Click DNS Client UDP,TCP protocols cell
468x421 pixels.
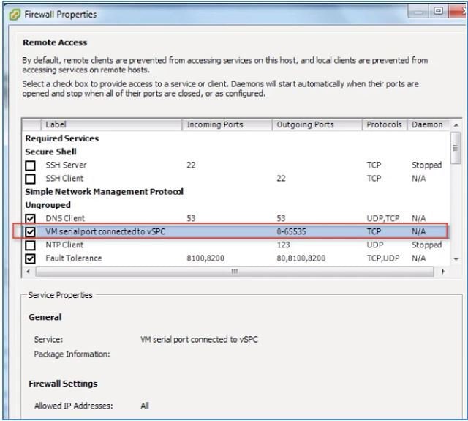pyautogui.click(x=383, y=218)
